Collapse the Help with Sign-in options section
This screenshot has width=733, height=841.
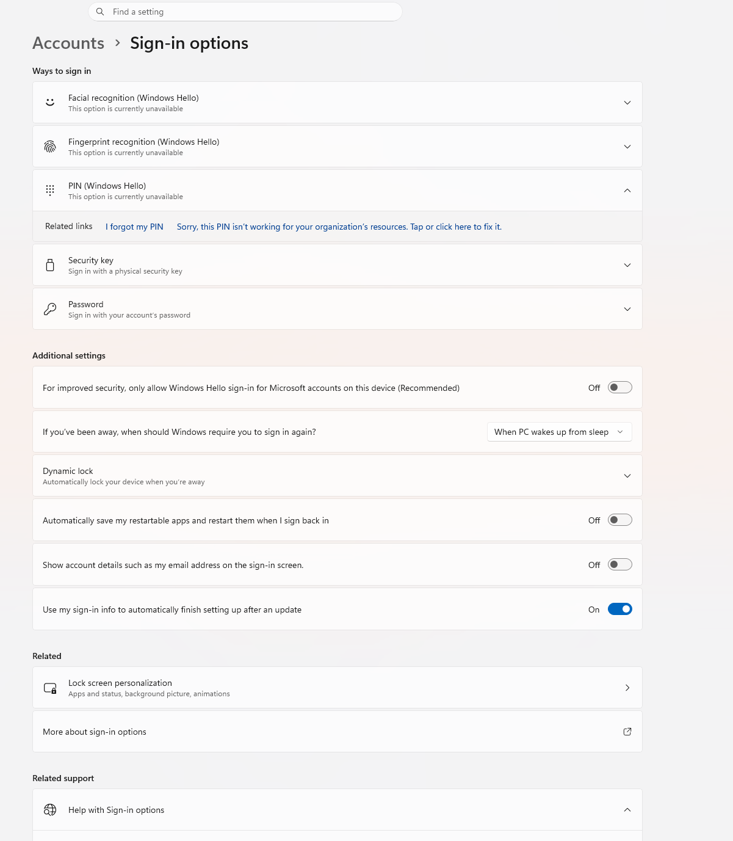click(x=627, y=810)
